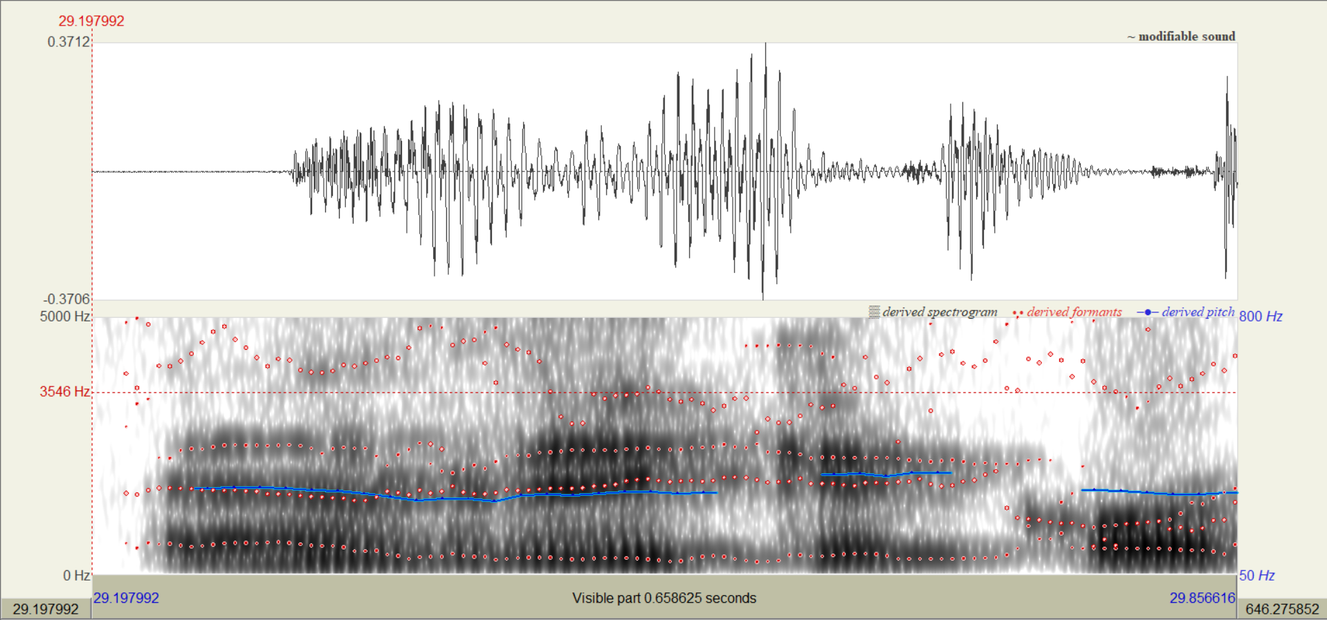Viewport: 1327px width, 620px height.
Task: Click the red formant dots legend icon
Action: [x=1018, y=313]
